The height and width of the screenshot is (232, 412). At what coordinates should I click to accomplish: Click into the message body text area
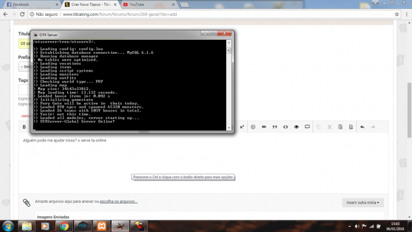click(203, 163)
